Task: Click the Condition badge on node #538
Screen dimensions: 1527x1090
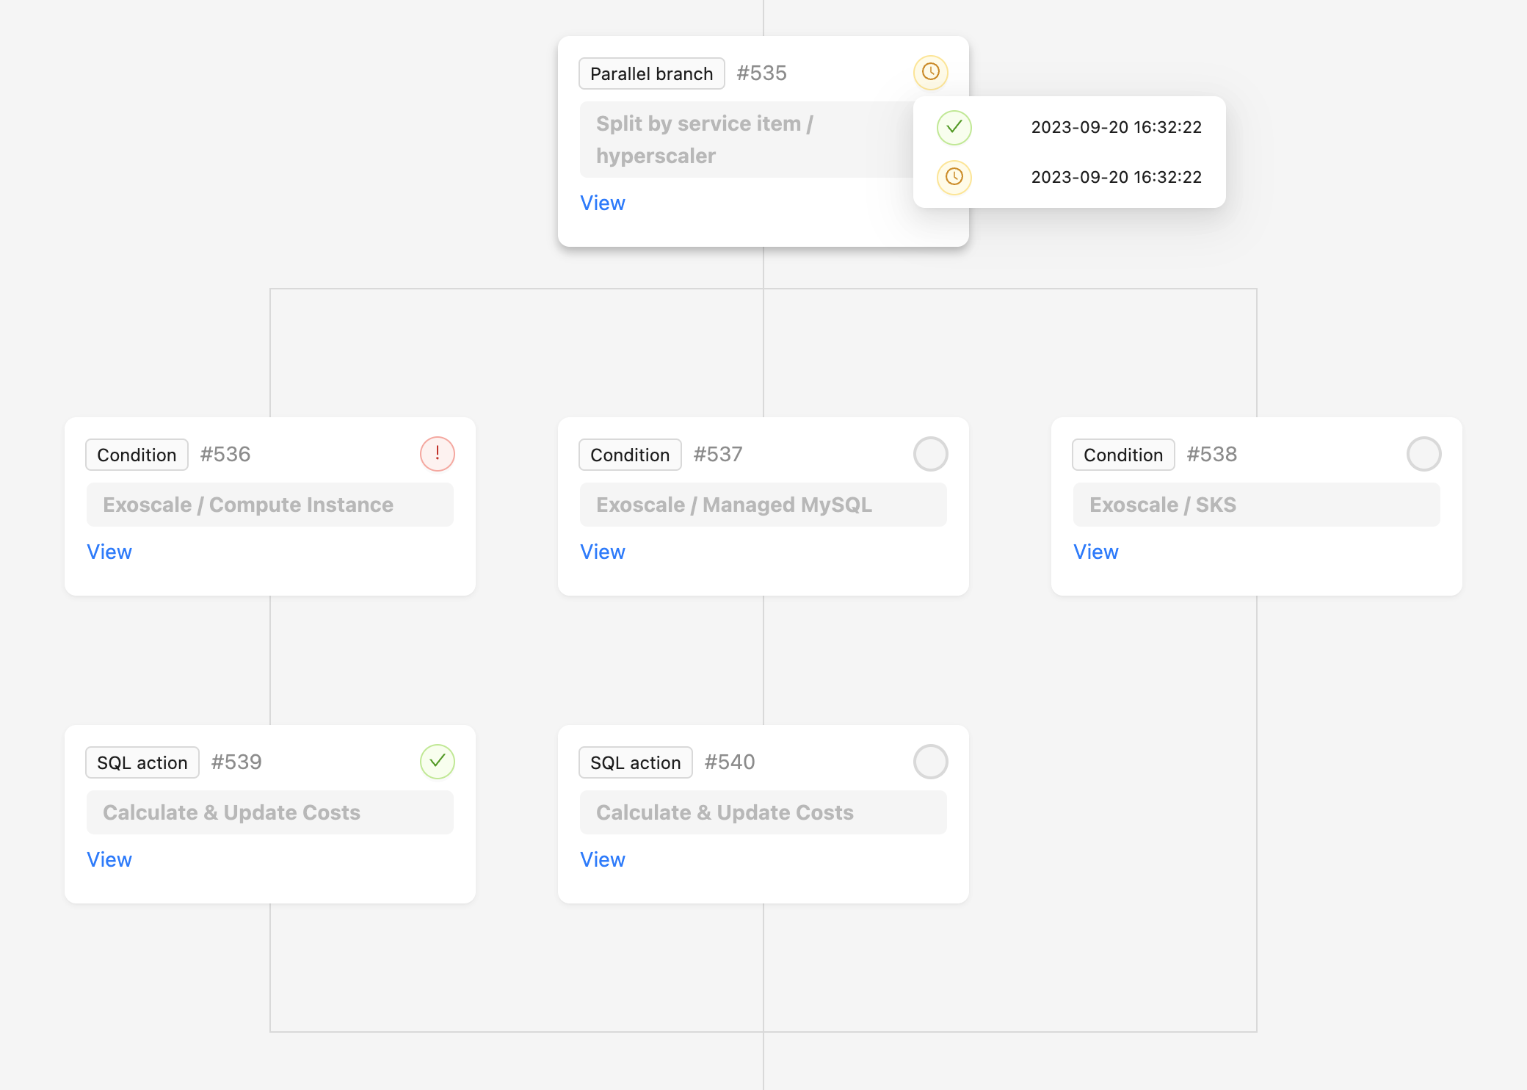Action: click(x=1123, y=454)
